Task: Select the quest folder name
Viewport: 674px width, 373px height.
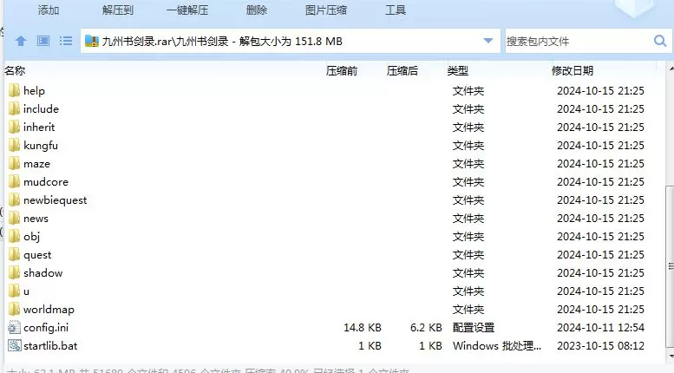Action: (x=37, y=255)
